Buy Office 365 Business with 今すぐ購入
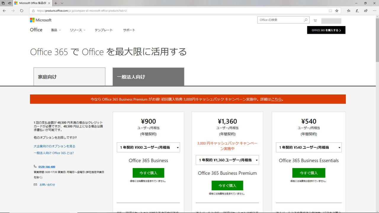Screen dimensions: 379x213 point(148,173)
